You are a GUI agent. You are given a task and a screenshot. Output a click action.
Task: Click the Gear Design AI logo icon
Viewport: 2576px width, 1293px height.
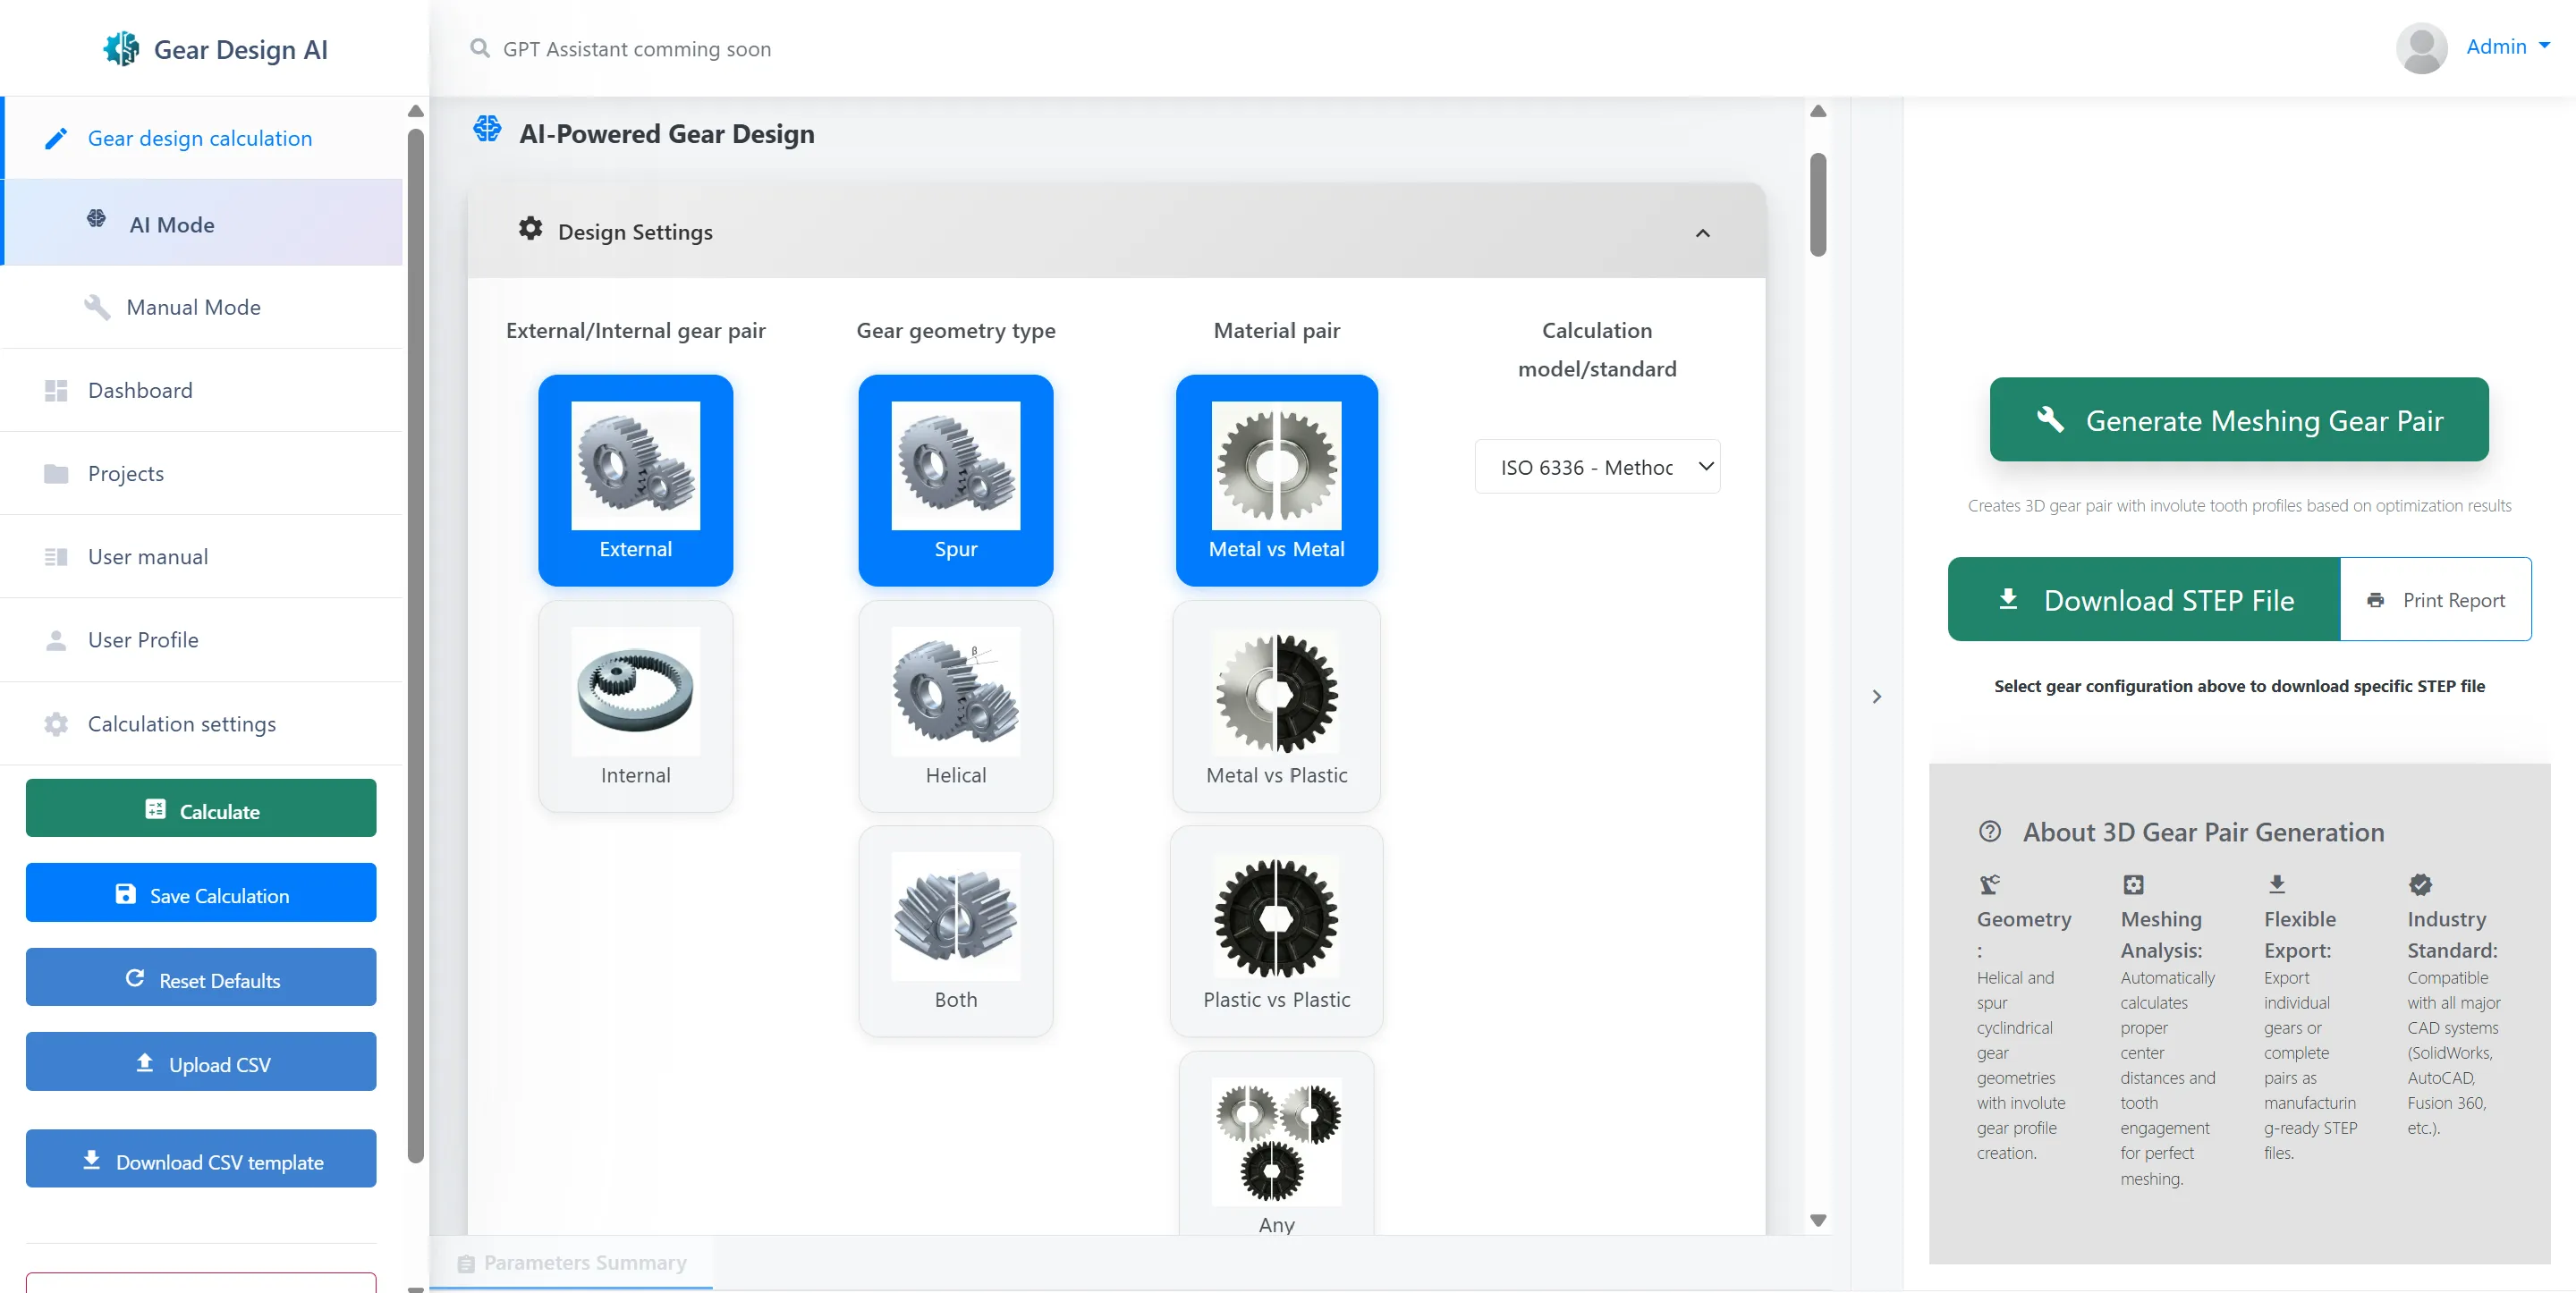[x=121, y=48]
